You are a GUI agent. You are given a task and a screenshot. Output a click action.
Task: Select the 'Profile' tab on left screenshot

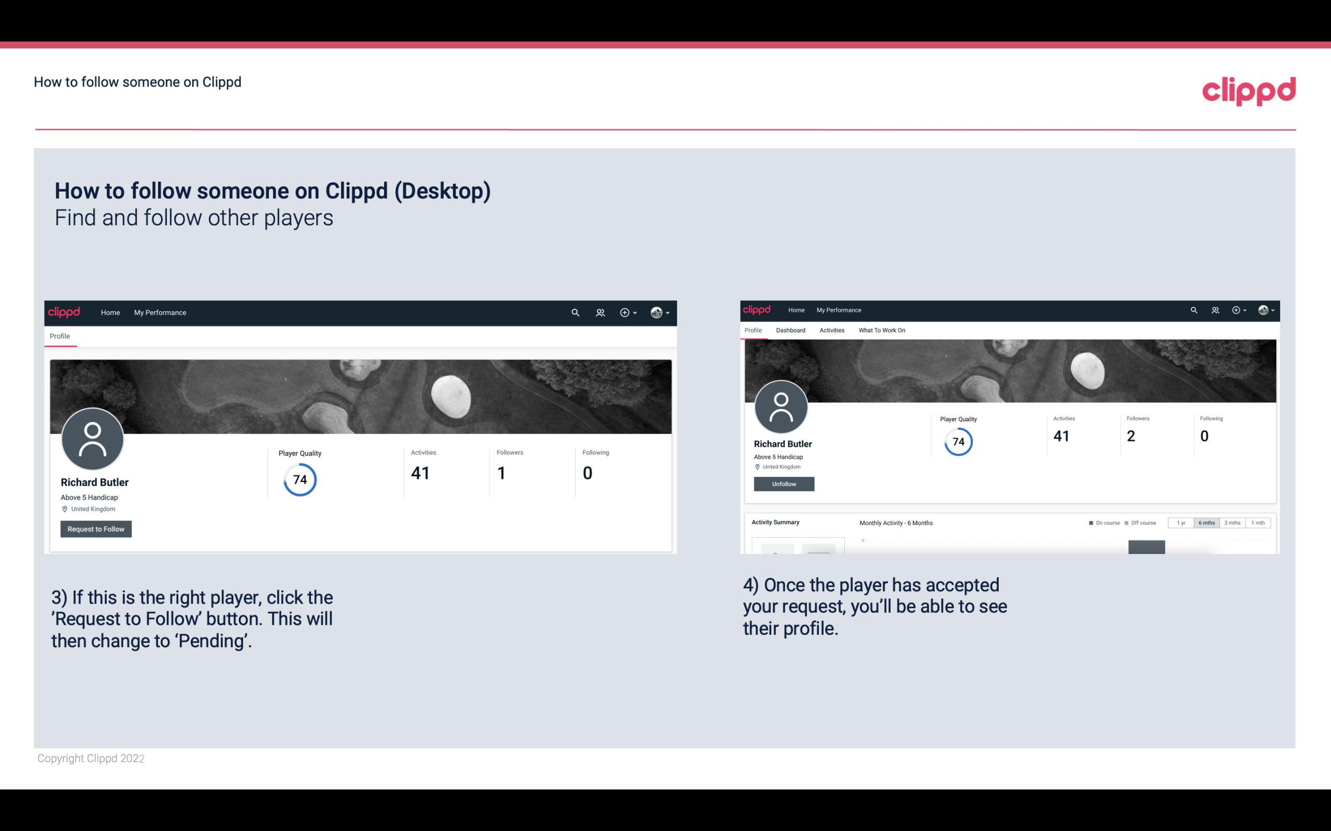tap(60, 335)
